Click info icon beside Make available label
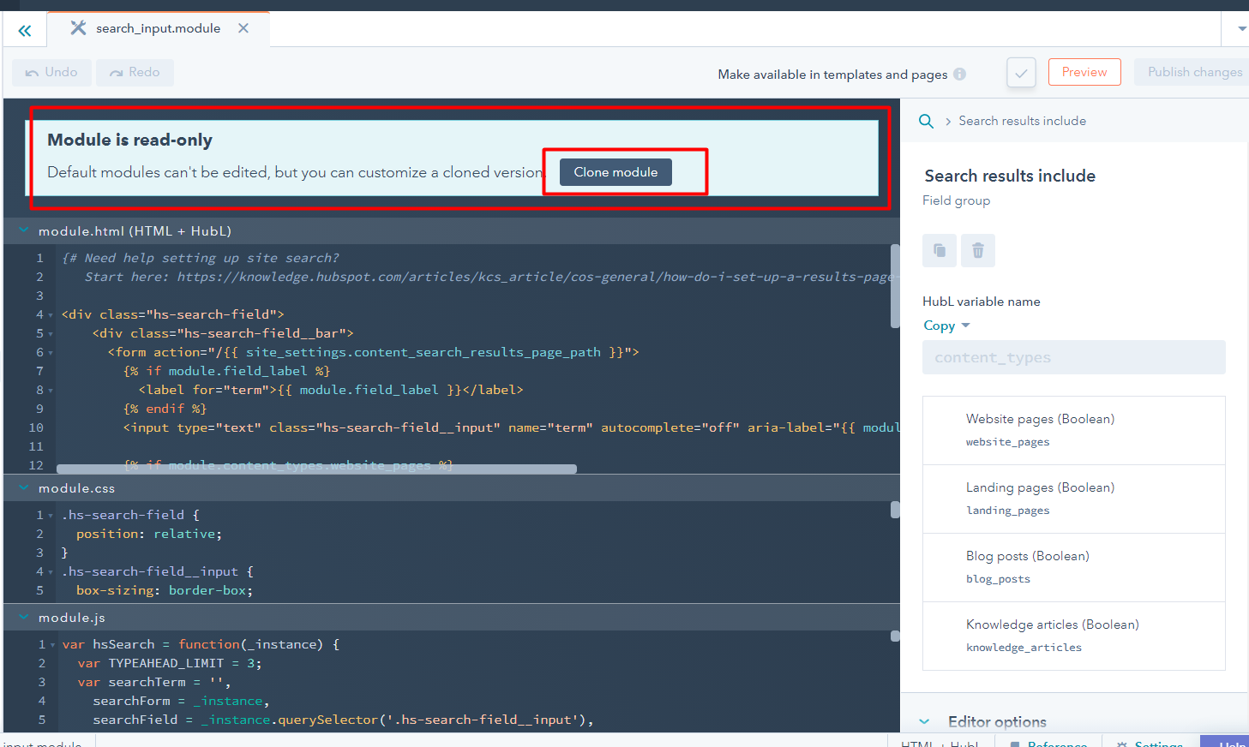Image resolution: width=1249 pixels, height=747 pixels. tap(959, 75)
